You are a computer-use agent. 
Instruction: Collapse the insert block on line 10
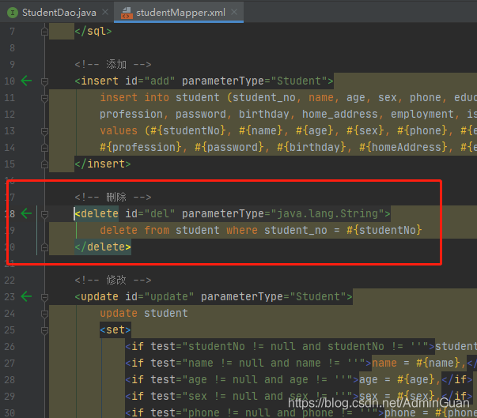point(44,81)
